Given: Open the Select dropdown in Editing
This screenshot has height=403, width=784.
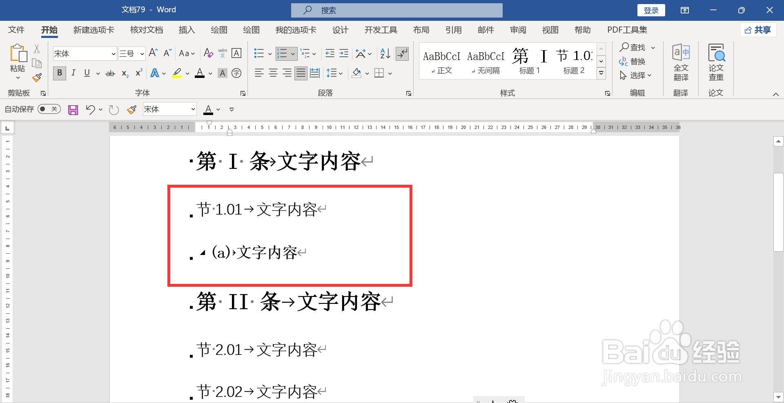Looking at the screenshot, I should pos(636,75).
